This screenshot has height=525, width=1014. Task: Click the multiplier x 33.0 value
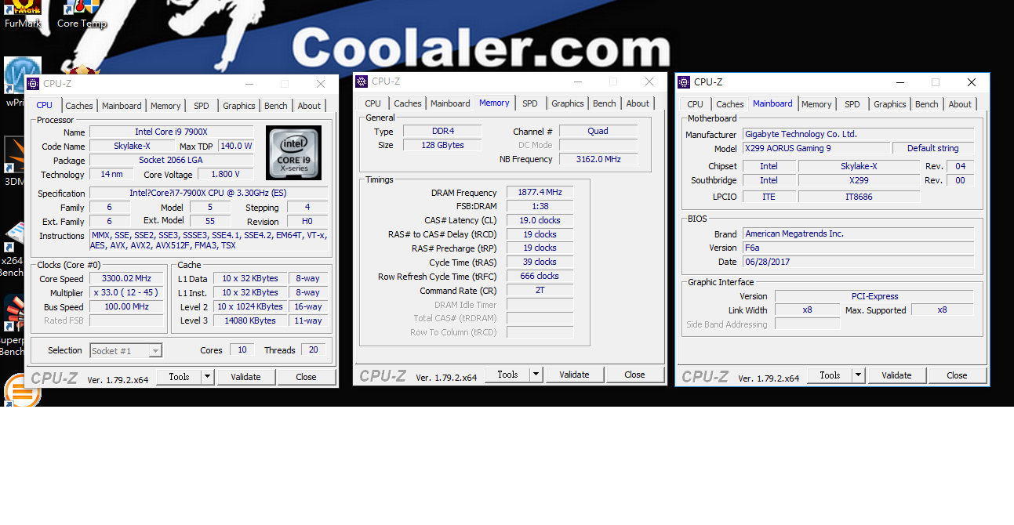pos(127,292)
